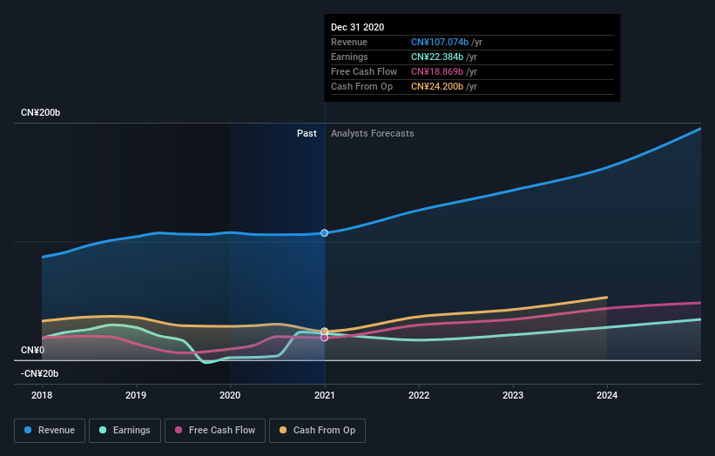Screen dimensions: 715x456
Task: Click the blue Revenue data point marker
Action: [324, 232]
